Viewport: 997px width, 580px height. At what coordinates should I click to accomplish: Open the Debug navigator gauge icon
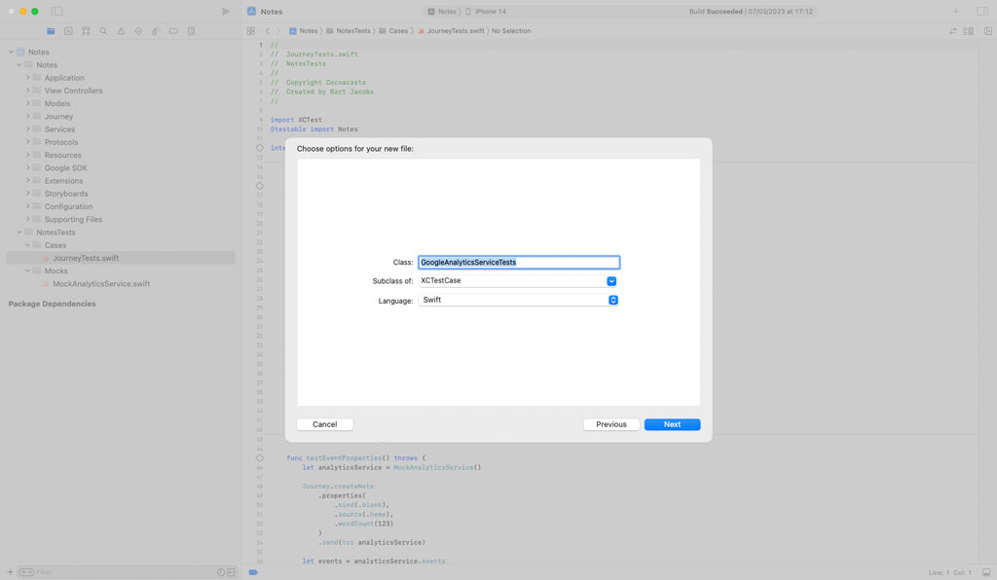155,30
